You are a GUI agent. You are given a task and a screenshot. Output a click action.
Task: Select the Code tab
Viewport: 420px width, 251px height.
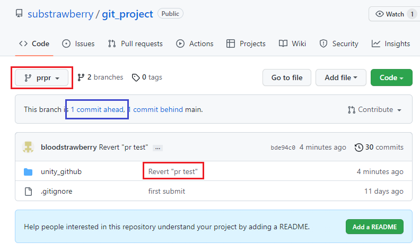34,44
